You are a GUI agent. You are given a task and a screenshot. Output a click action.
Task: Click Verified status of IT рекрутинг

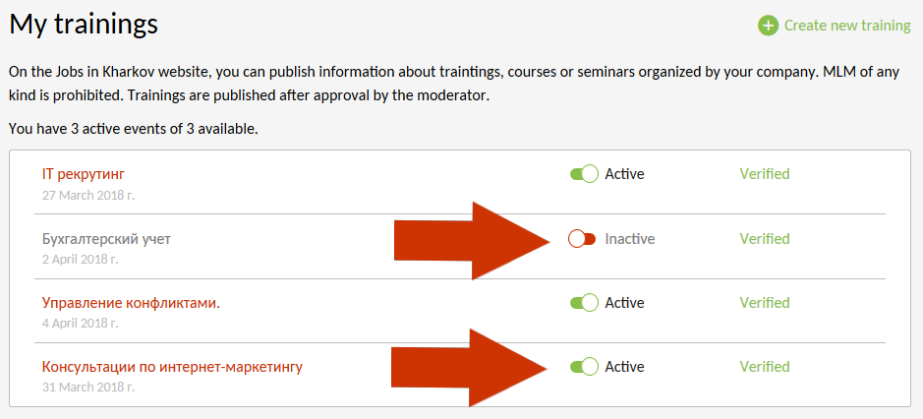(765, 174)
